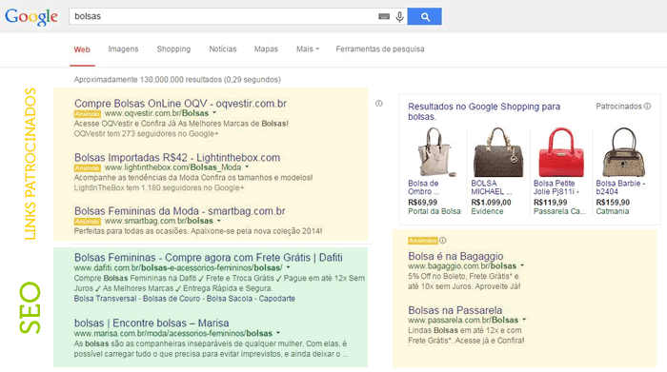Viewport: 667px width, 372px height.
Task: Click the Google logo
Action: [x=31, y=17]
